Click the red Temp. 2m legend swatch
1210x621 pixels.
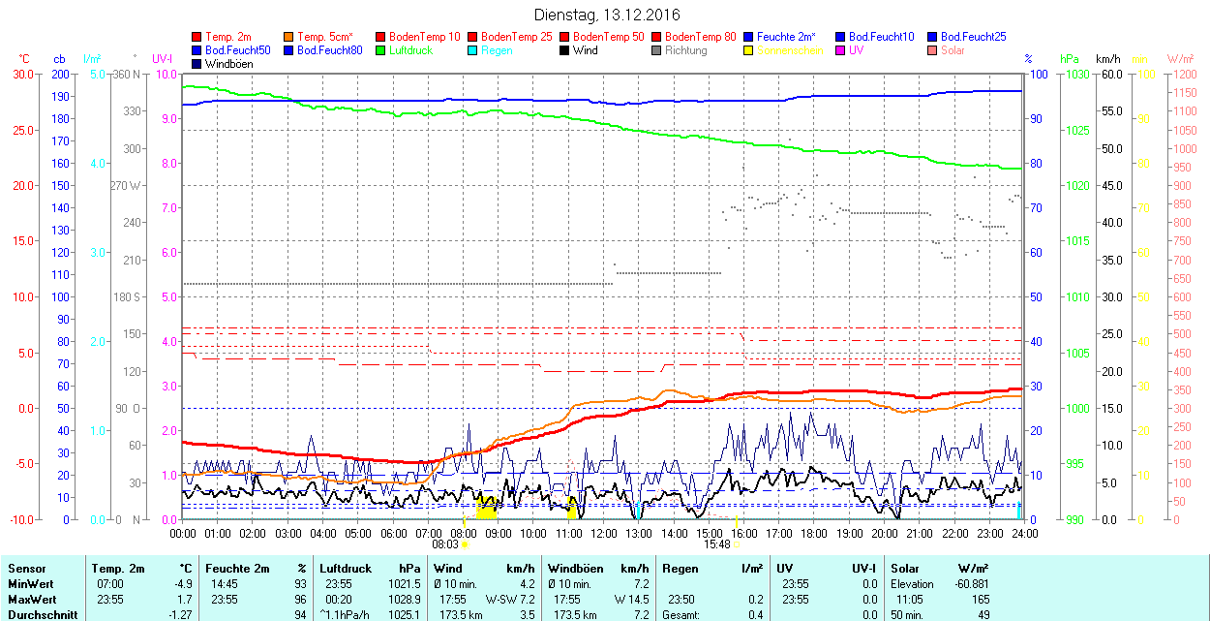click(197, 37)
